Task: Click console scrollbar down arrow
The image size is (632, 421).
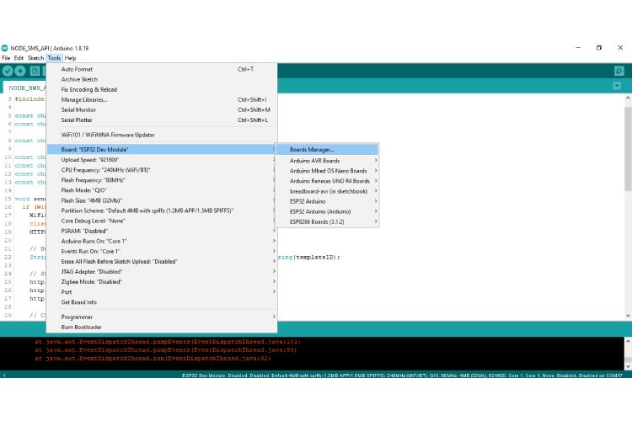Action: coord(628,366)
